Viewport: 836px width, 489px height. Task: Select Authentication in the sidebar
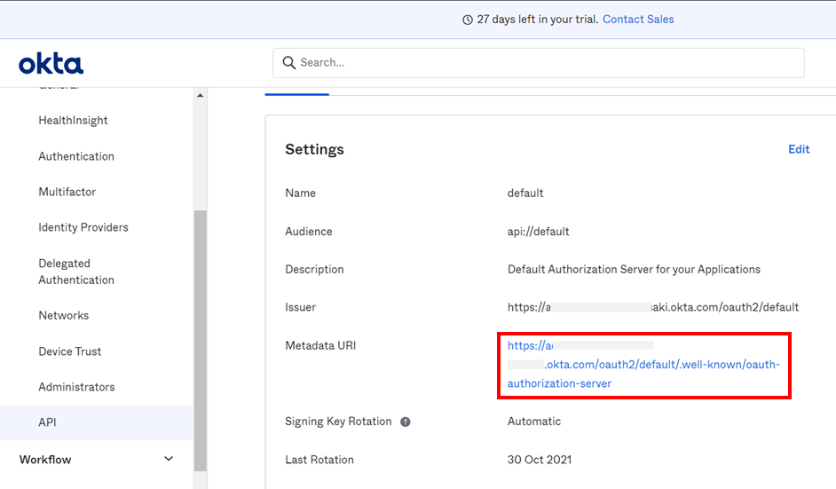pyautogui.click(x=76, y=156)
